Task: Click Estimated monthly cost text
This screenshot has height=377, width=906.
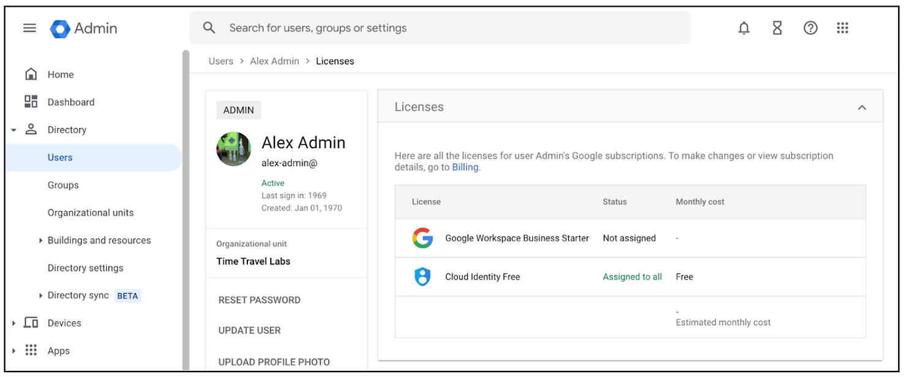Action: coord(723,323)
